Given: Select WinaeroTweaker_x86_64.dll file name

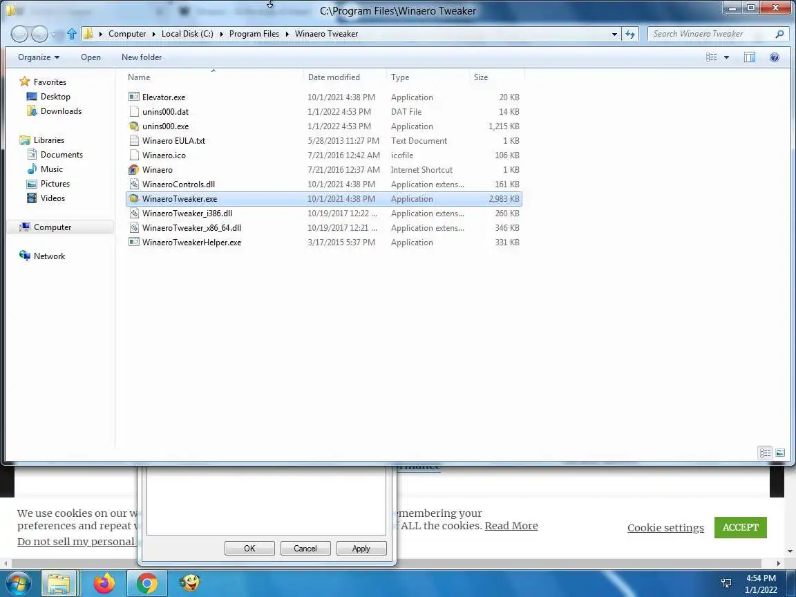Looking at the screenshot, I should pyautogui.click(x=192, y=228).
